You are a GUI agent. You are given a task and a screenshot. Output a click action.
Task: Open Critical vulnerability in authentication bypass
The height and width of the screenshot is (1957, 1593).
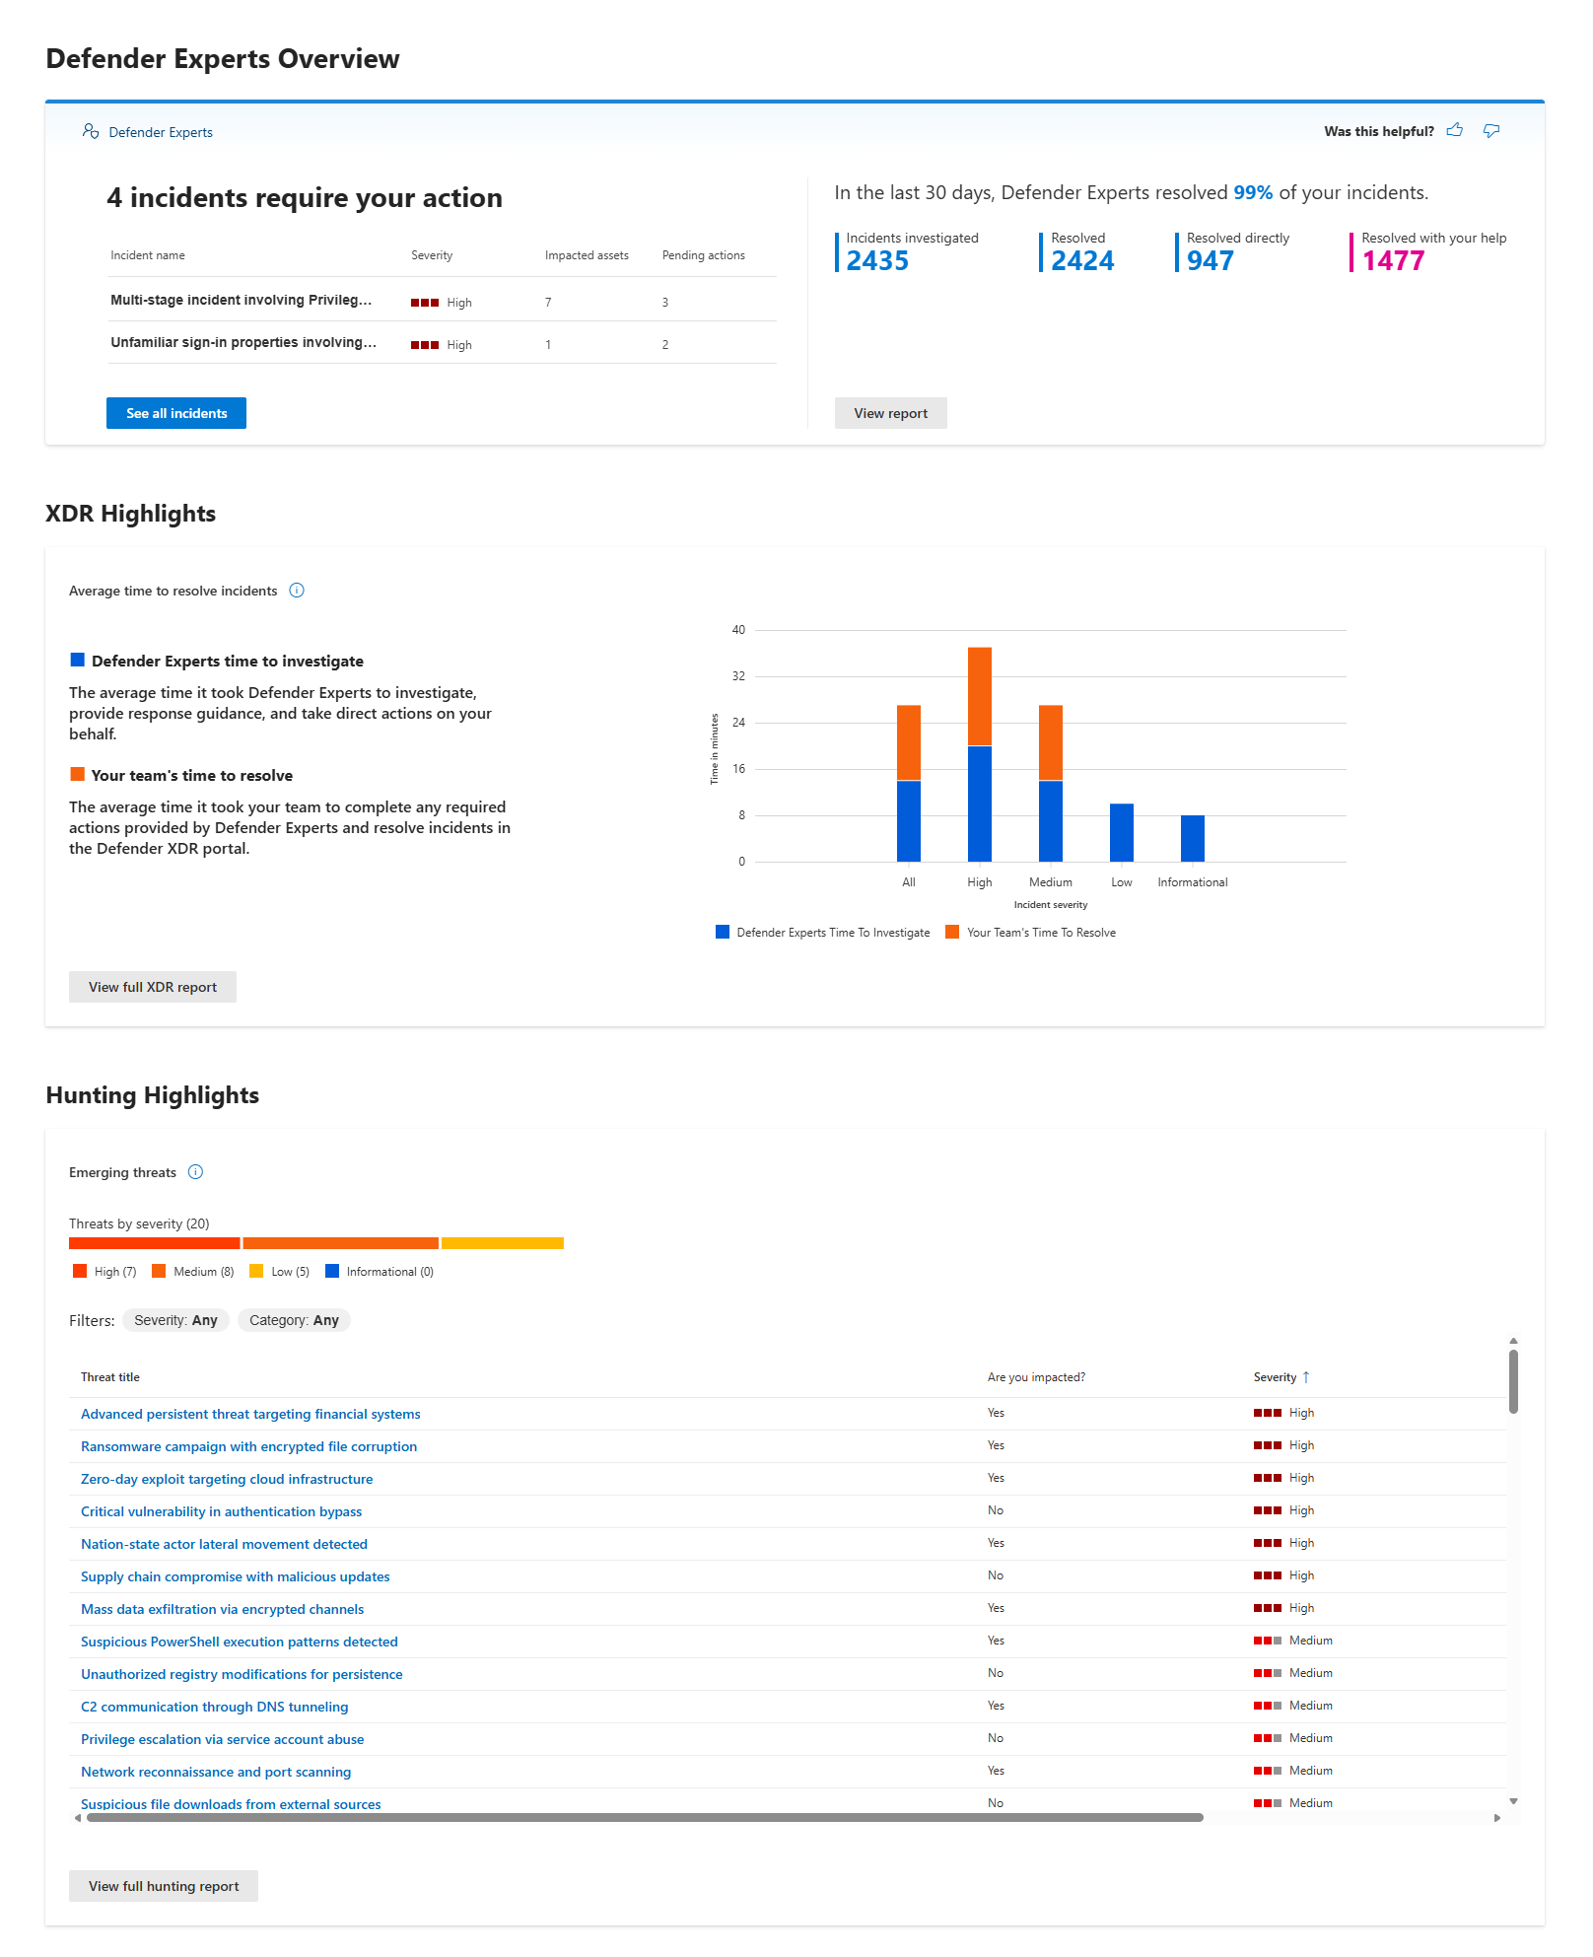pos(221,1511)
